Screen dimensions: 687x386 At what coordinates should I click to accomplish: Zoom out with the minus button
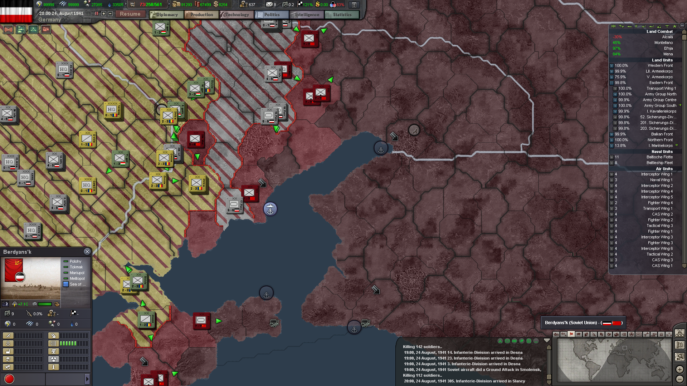click(x=679, y=379)
